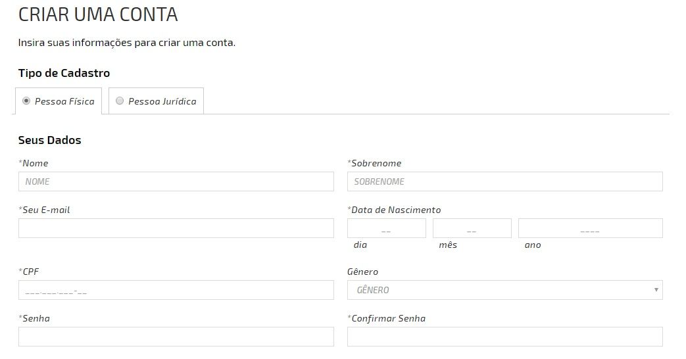
Task: Click the Nome field label
Action: coord(35,163)
